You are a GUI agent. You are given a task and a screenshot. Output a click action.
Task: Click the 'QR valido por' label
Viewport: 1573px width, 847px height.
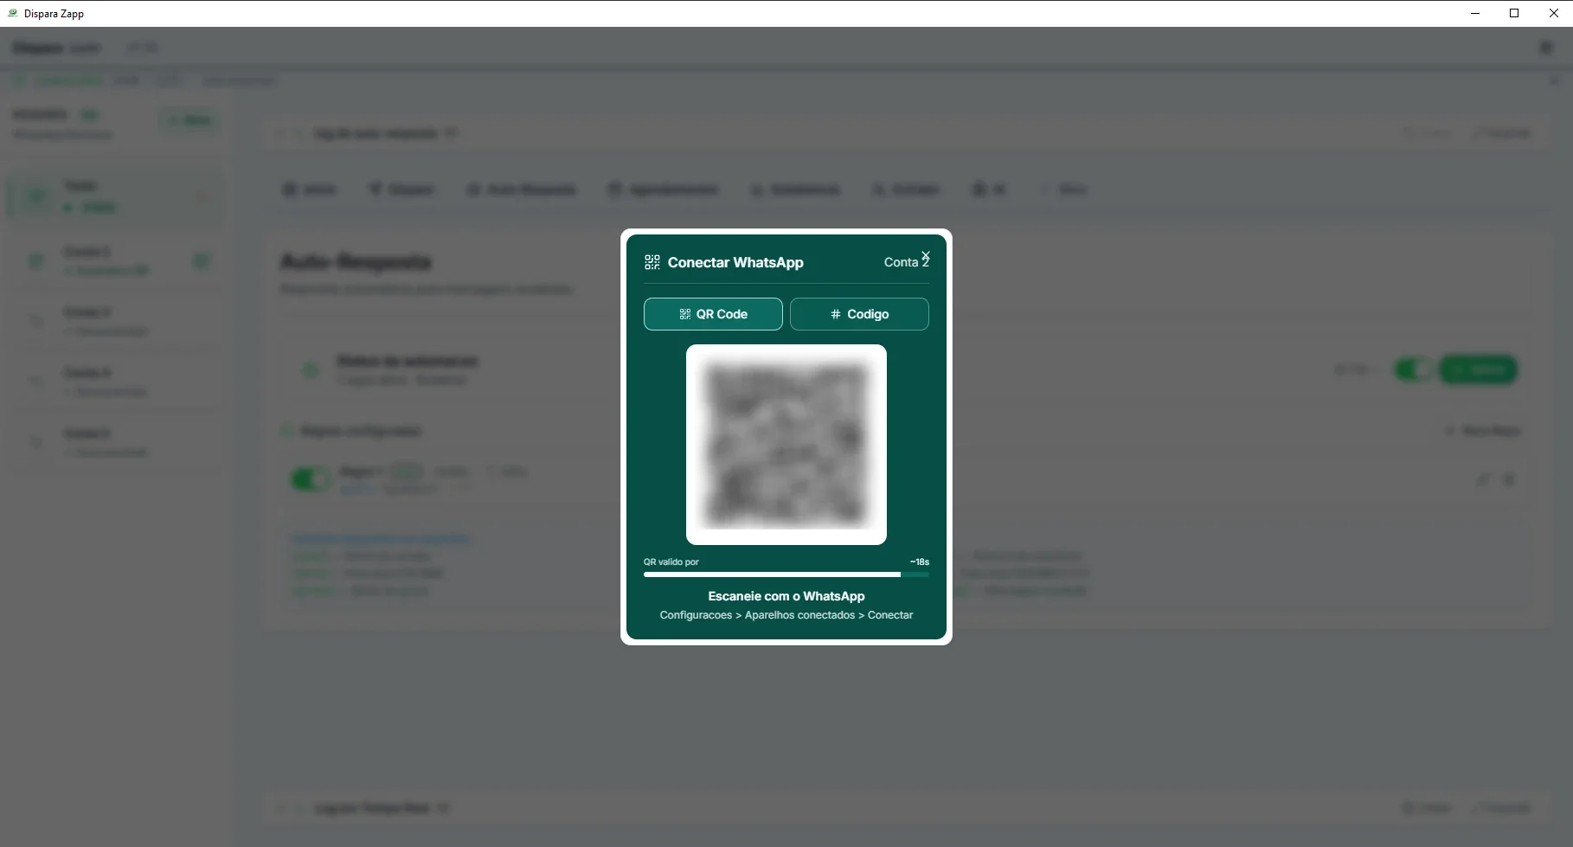click(671, 561)
